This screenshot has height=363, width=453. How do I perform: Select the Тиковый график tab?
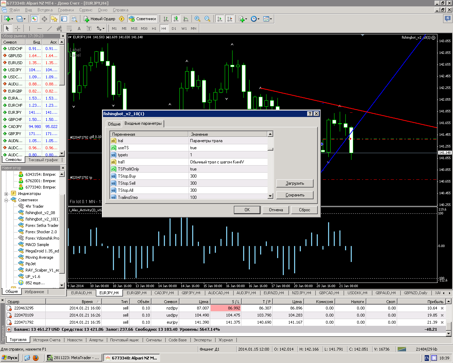tap(43, 160)
